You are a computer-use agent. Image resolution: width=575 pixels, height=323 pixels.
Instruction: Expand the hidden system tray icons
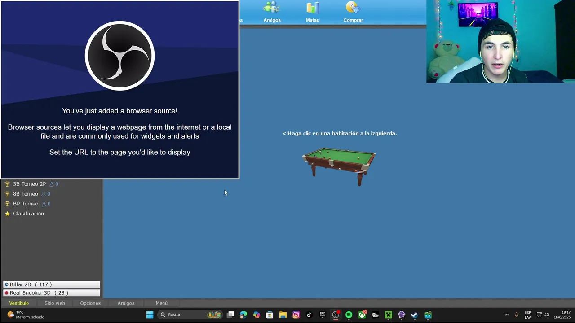point(507,315)
